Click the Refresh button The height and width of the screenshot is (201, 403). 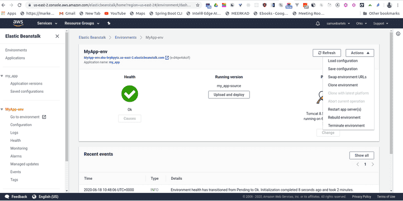[x=326, y=53]
